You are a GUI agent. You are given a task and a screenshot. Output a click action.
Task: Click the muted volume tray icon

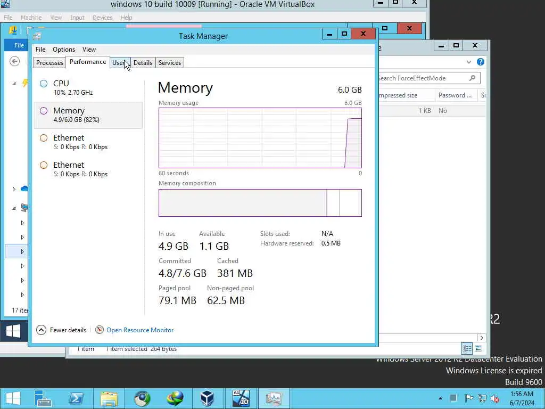[x=494, y=398]
